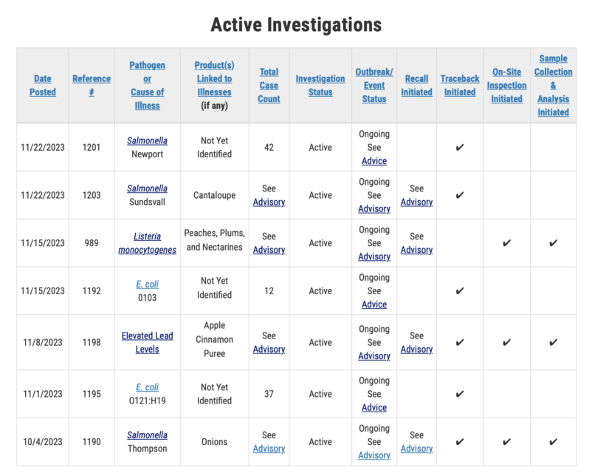The height and width of the screenshot is (473, 592).
Task: Open the Elevated Lead Levels link
Action: point(147,342)
